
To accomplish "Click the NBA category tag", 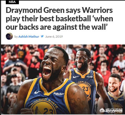I will click(12, 2).
